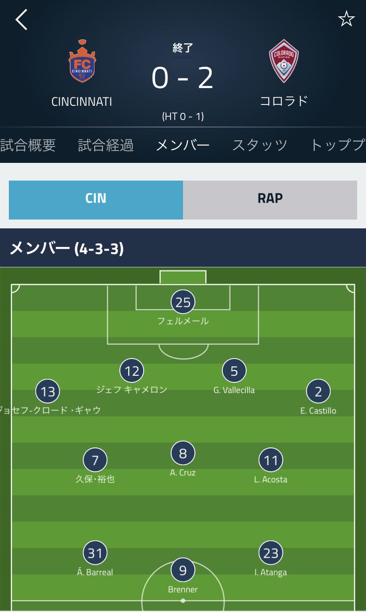Screen dimensions: 366x613
Task: Switch to the スタッツ tab
Action: 260,145
